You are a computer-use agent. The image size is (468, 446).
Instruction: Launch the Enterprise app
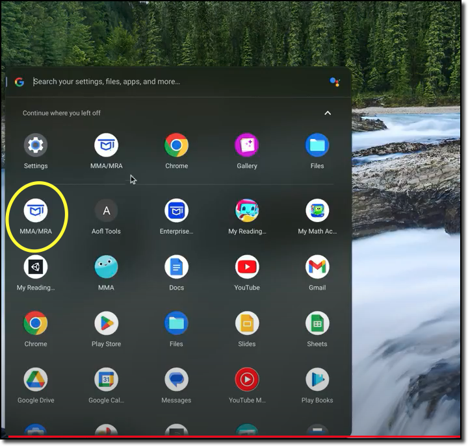pyautogui.click(x=176, y=211)
